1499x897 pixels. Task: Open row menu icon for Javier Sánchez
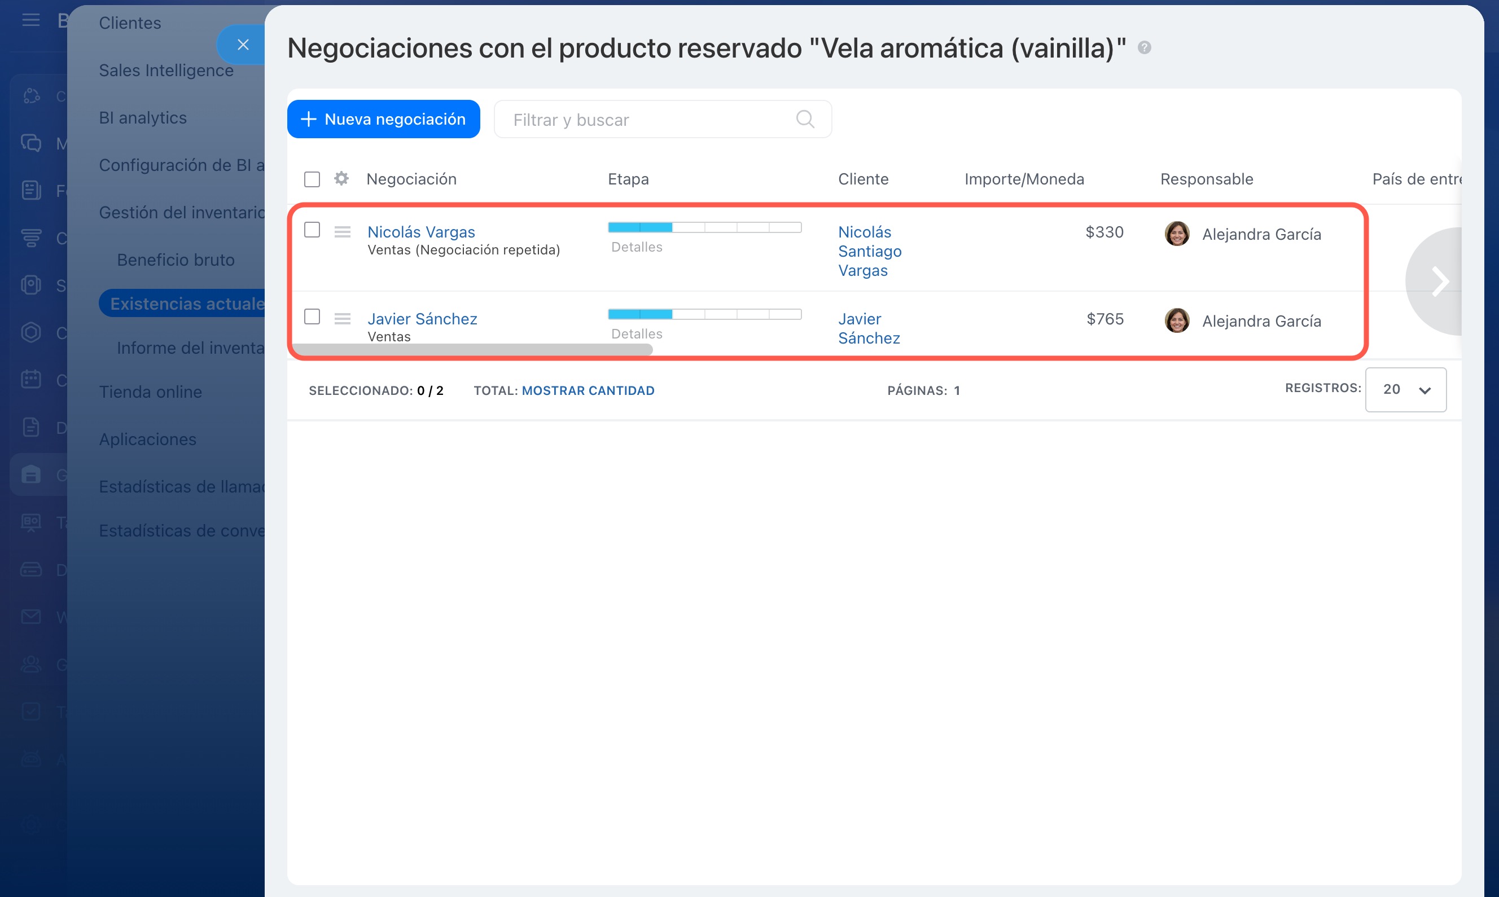pos(342,319)
